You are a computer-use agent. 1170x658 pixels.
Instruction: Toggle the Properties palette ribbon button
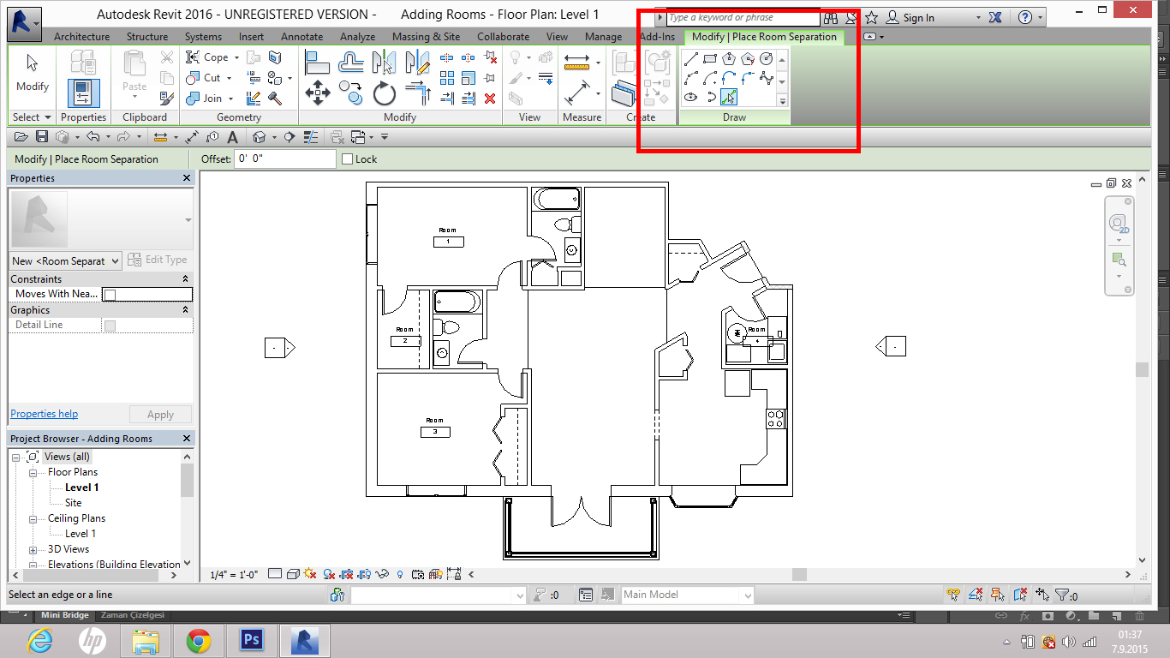[83, 92]
